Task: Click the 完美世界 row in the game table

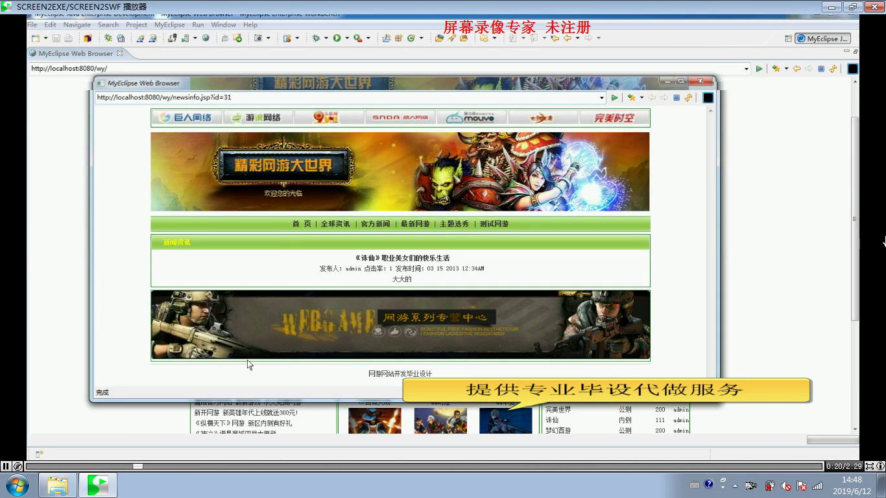Action: click(616, 410)
